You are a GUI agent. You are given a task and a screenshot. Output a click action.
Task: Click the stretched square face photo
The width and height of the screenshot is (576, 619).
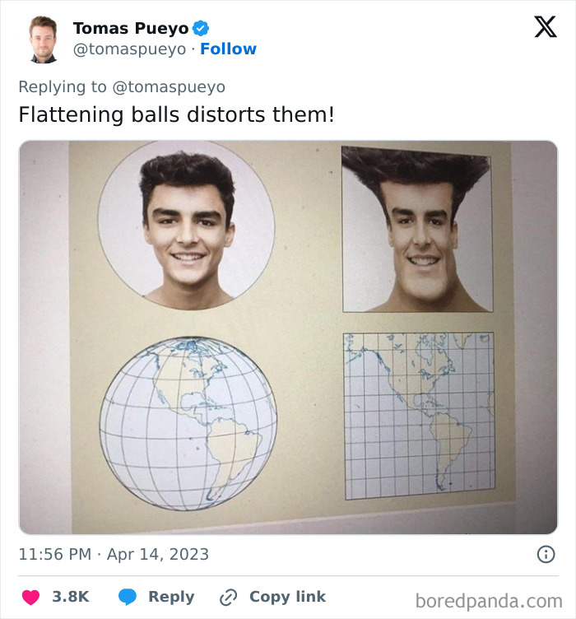417,230
